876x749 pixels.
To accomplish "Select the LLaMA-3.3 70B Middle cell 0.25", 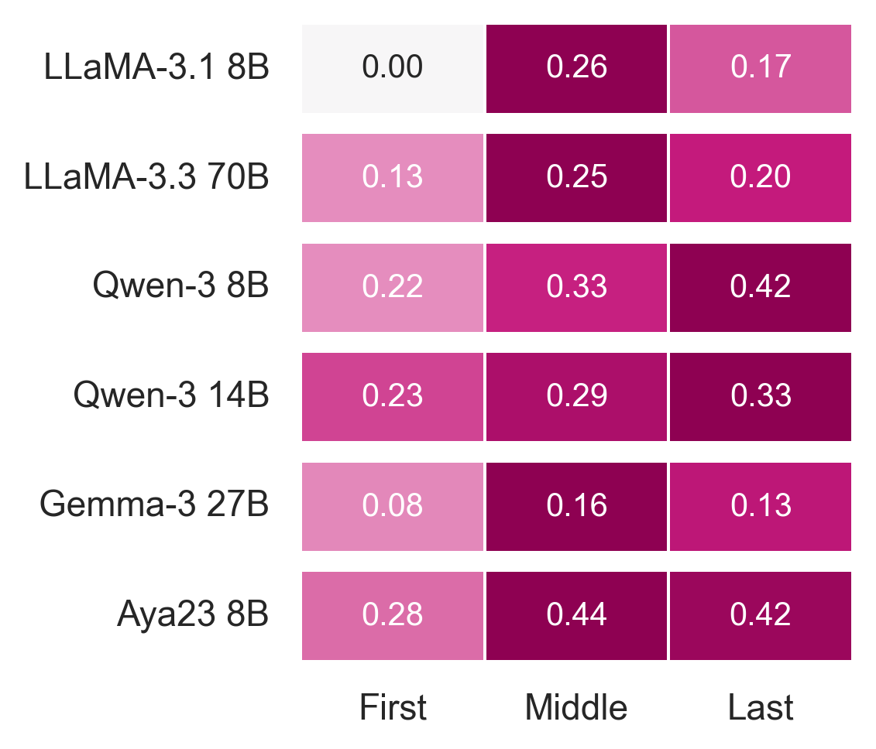I will [x=576, y=178].
